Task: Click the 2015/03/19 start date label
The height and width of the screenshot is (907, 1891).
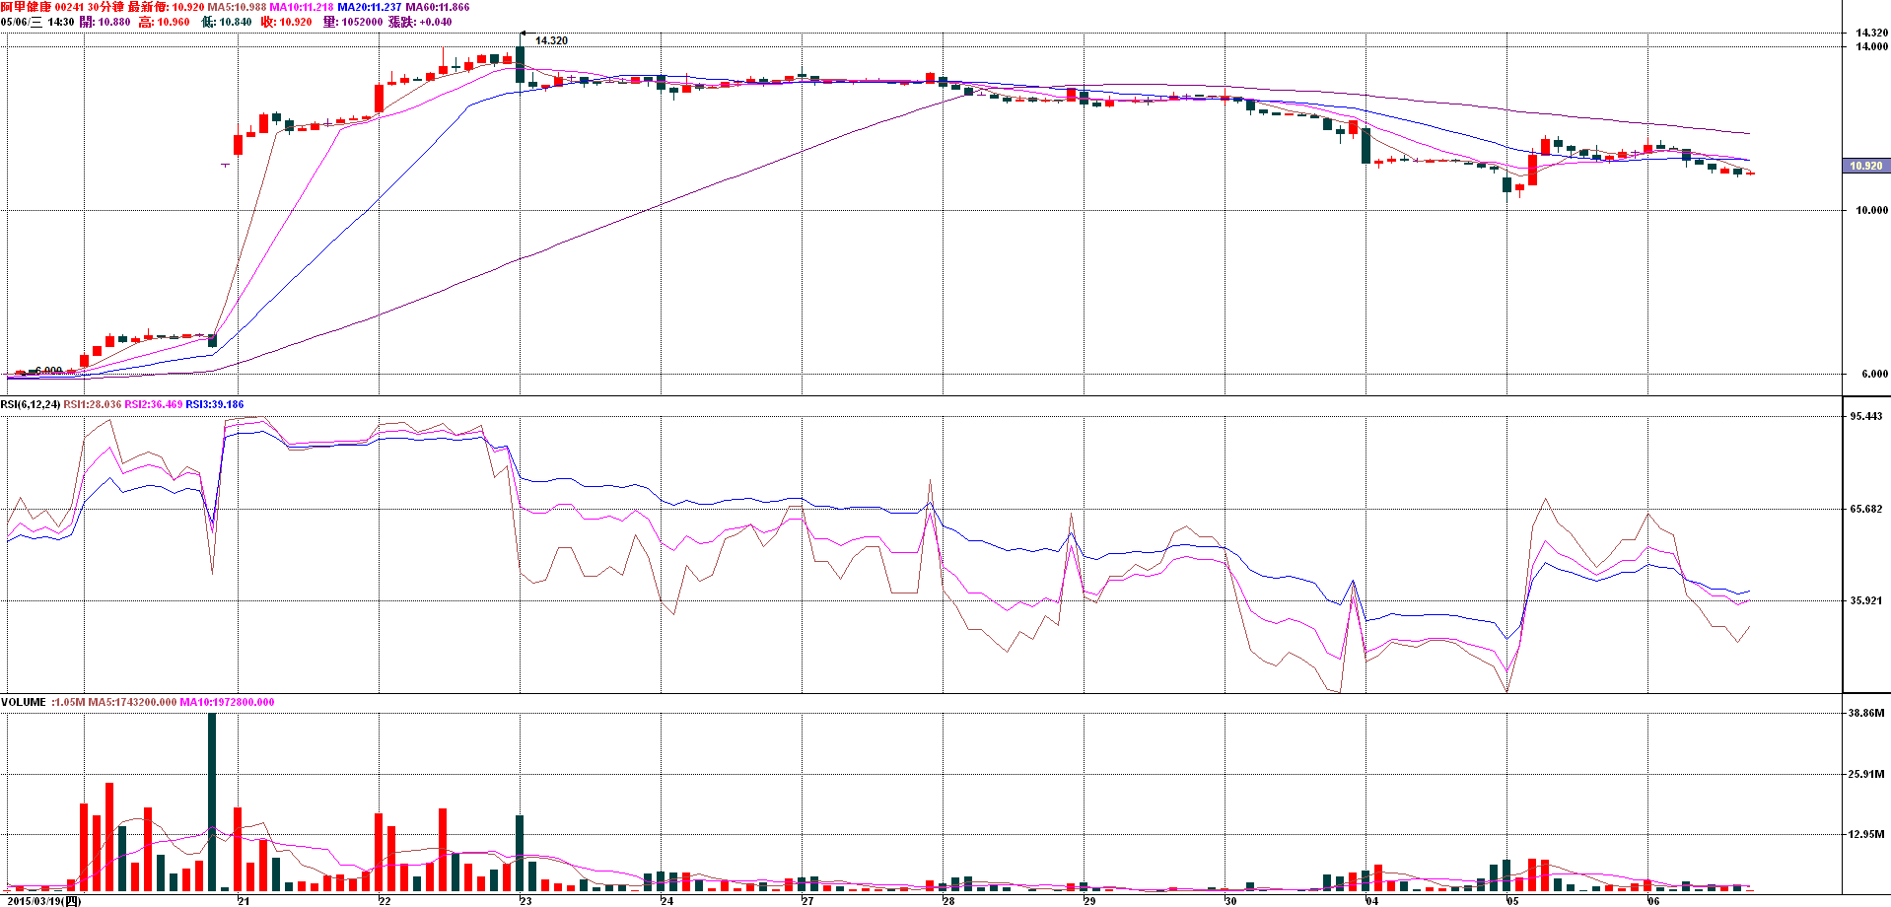Action: click(43, 900)
